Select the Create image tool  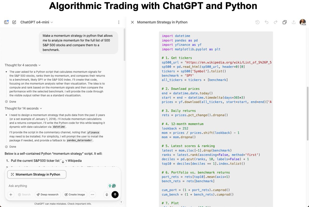tap(75, 195)
